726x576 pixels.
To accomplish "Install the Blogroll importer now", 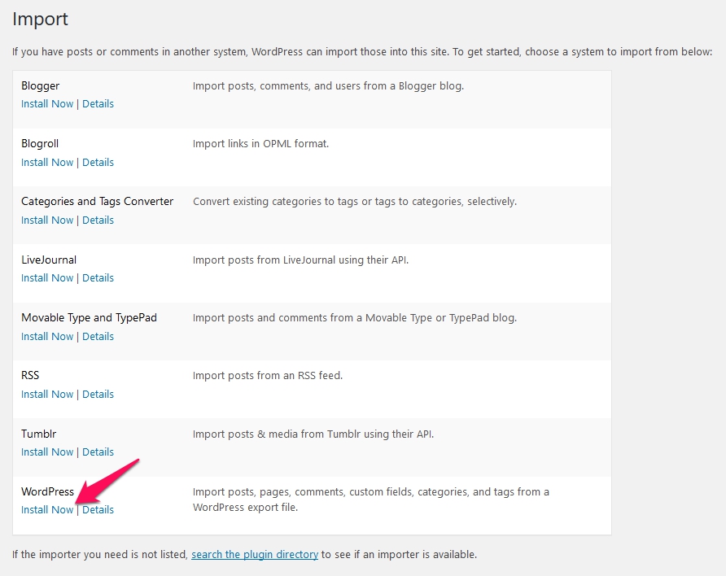I will click(47, 163).
